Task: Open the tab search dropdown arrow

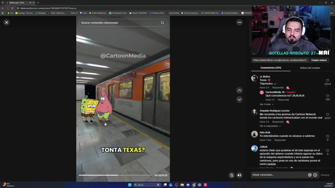Action: (3, 3)
